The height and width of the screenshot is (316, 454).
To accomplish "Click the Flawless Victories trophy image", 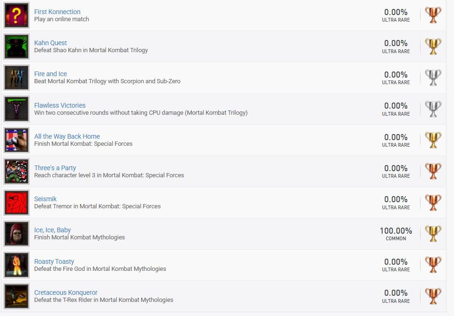I will (17, 109).
